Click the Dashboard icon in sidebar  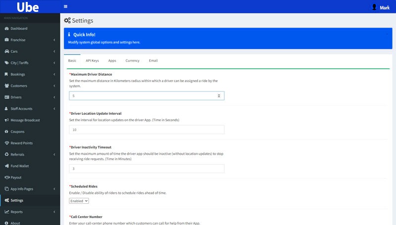6,29
